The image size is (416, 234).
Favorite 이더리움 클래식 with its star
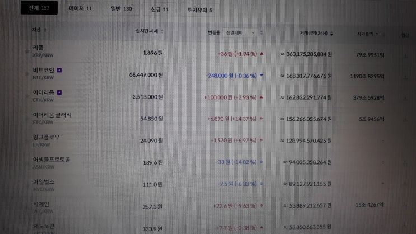27,118
